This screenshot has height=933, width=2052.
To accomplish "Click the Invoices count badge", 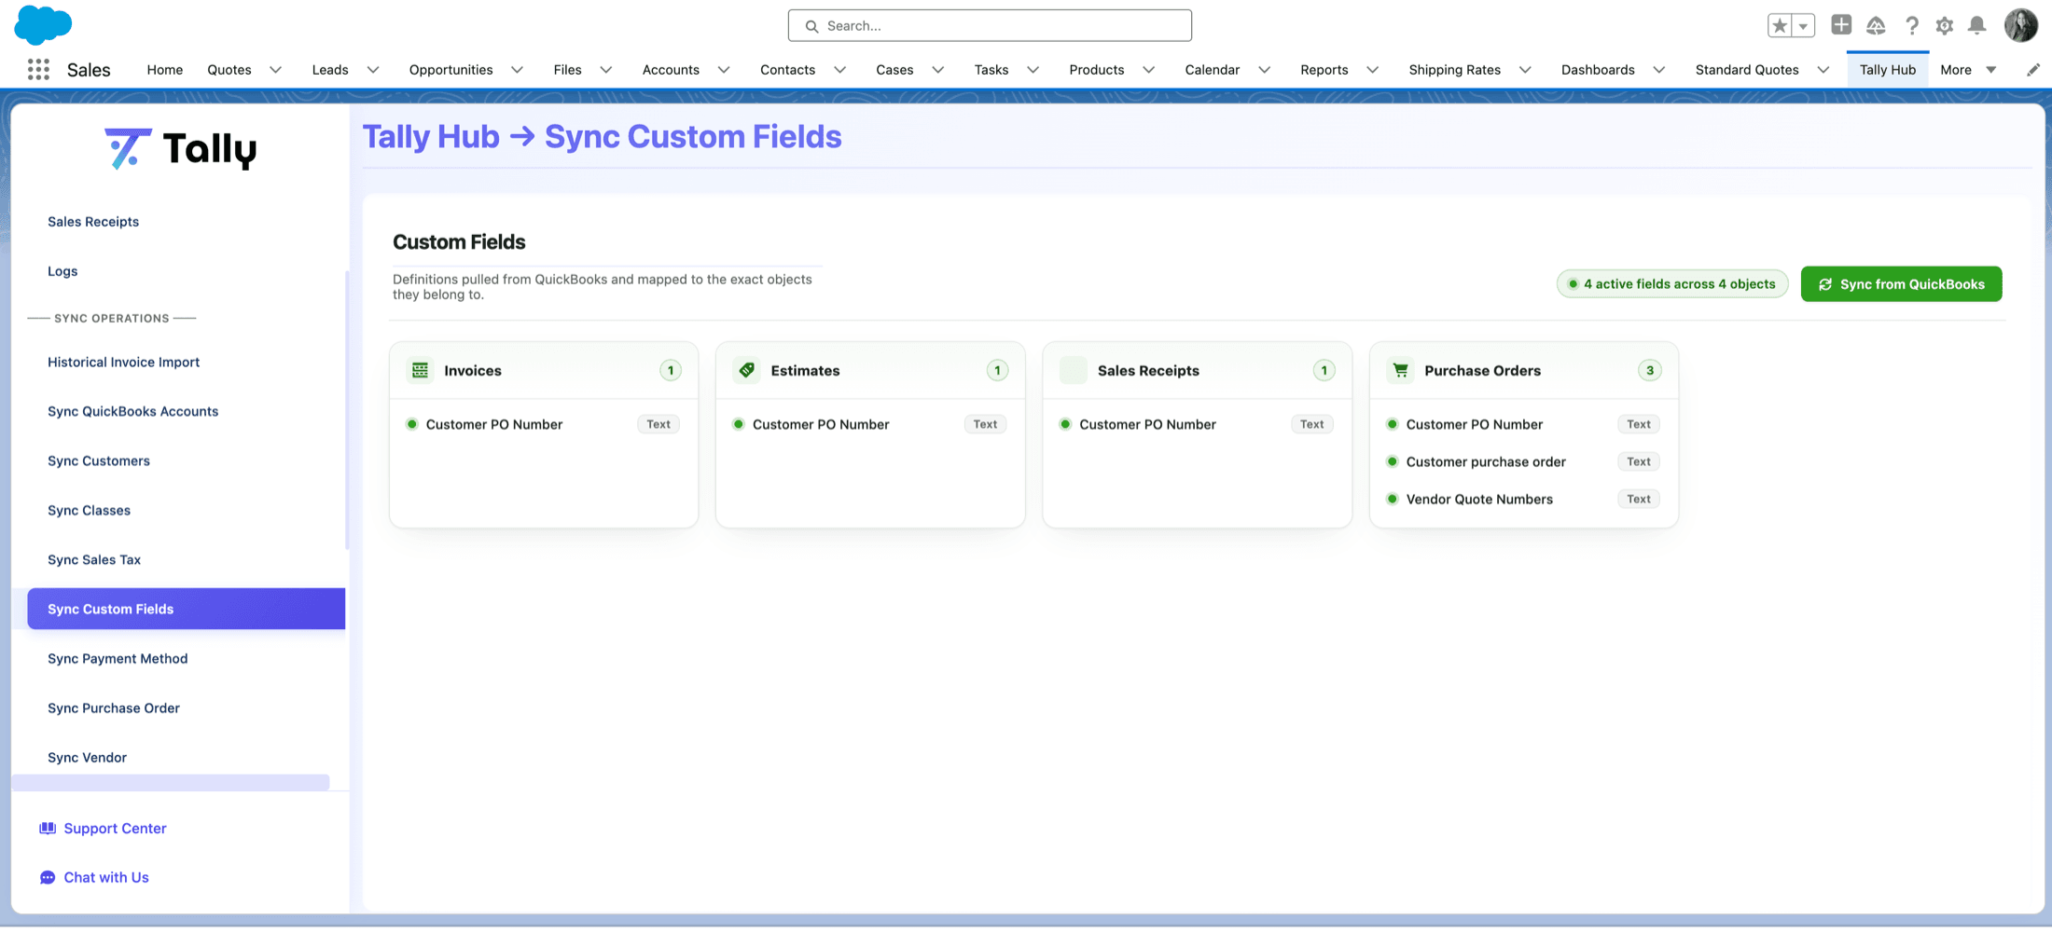I will pyautogui.click(x=671, y=370).
